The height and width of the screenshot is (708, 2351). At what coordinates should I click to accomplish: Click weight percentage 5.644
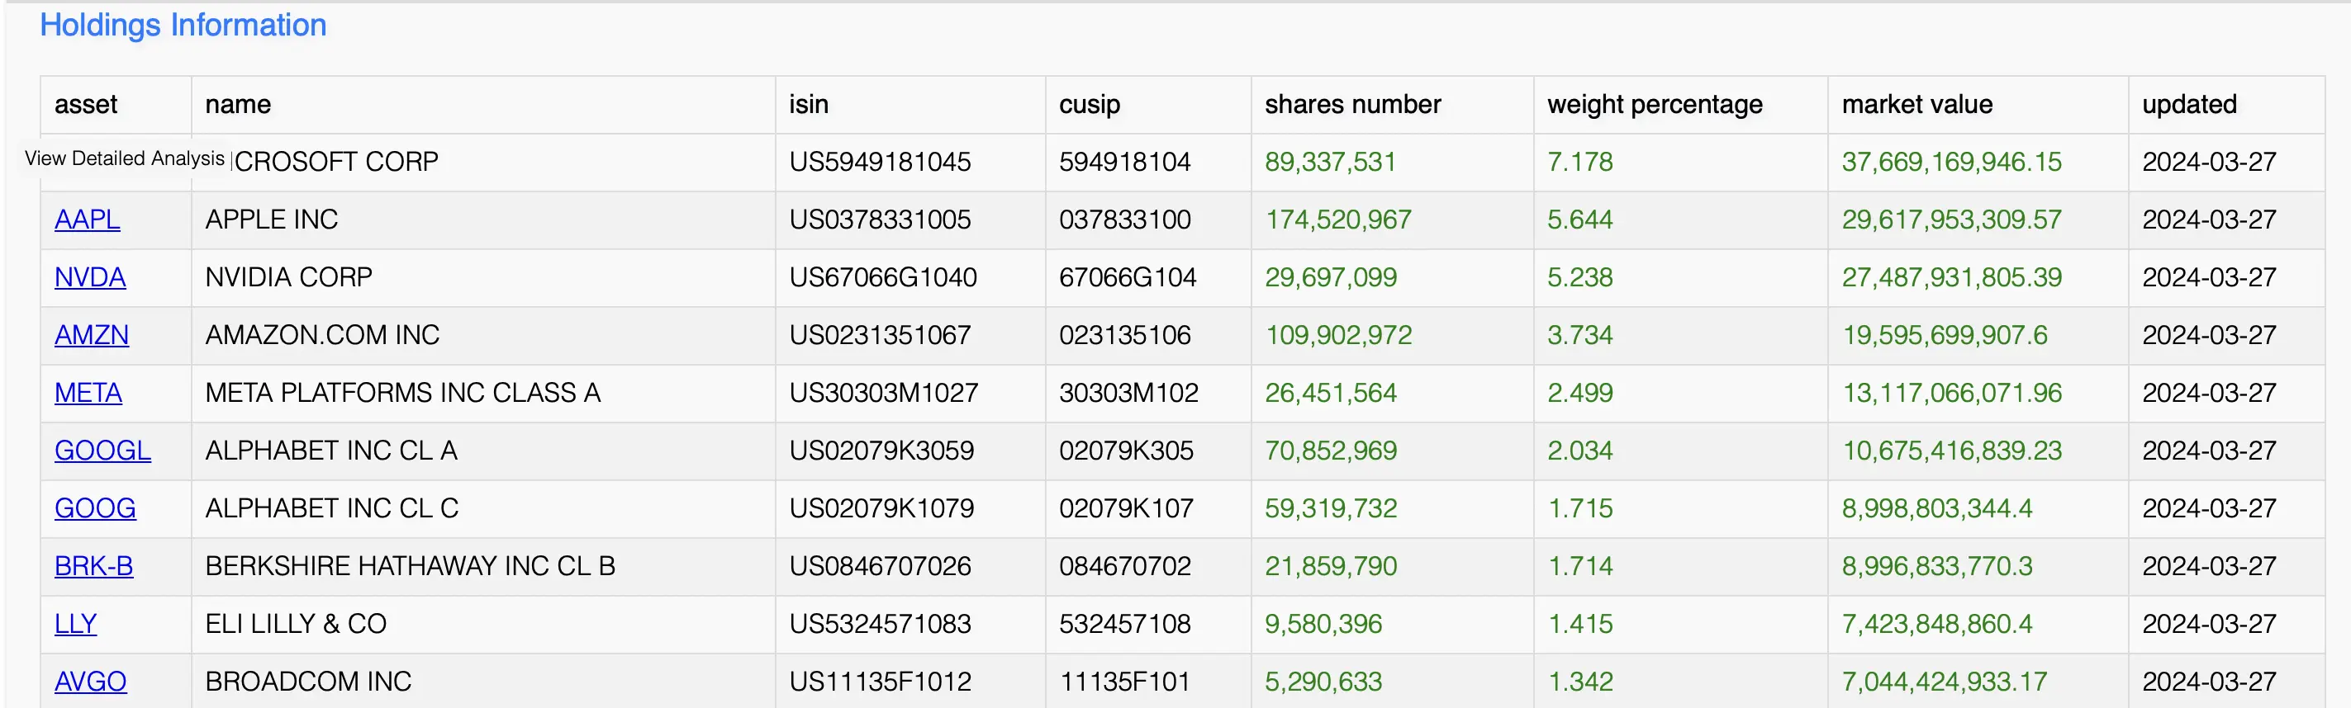1579,219
